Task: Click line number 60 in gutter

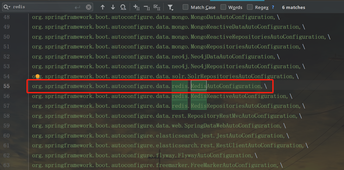Action: pos(7,136)
